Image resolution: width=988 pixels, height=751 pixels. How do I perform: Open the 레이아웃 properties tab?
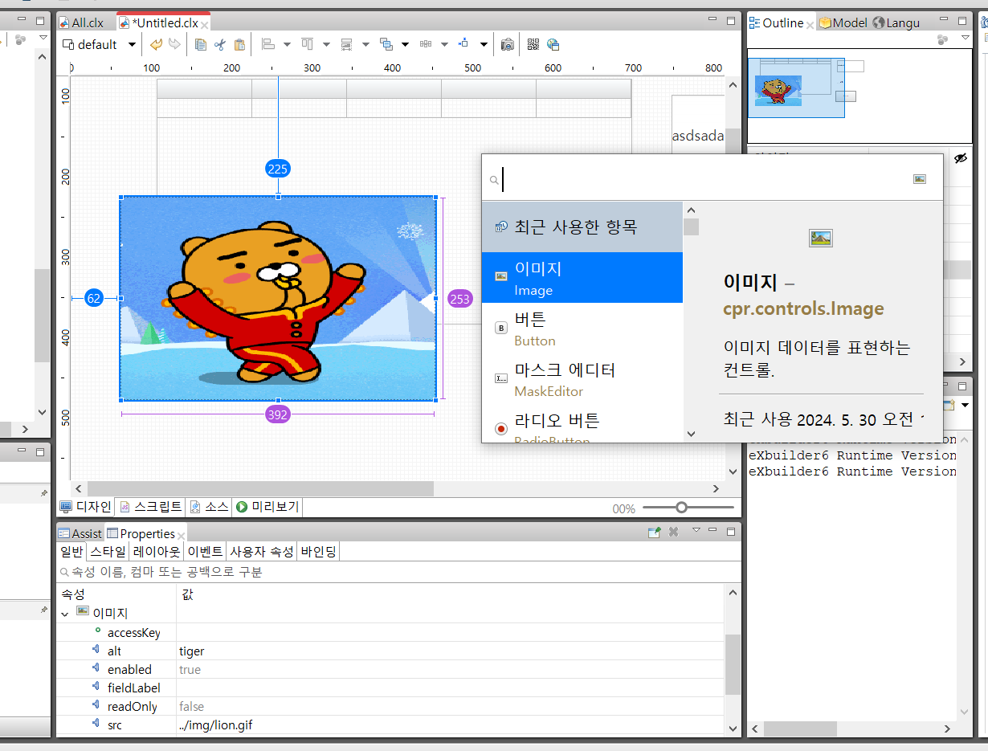pos(156,551)
